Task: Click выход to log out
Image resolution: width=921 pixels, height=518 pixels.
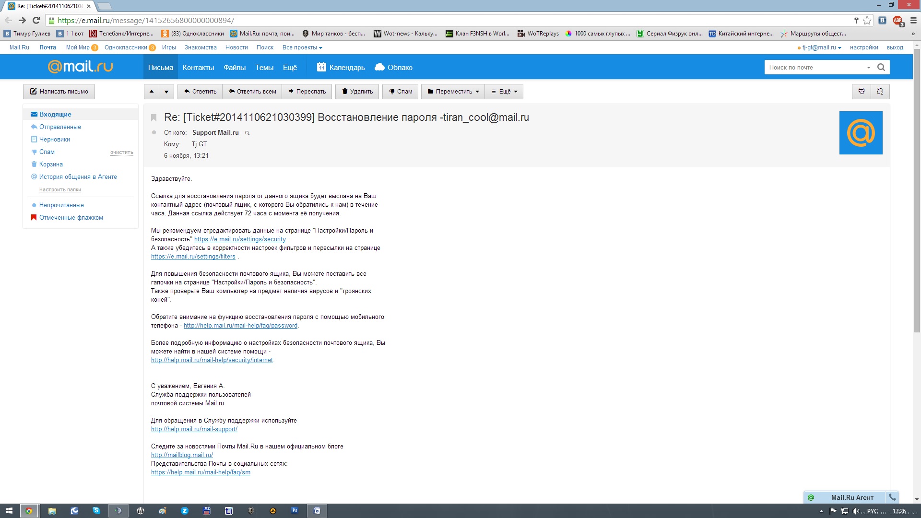Action: pos(895,47)
